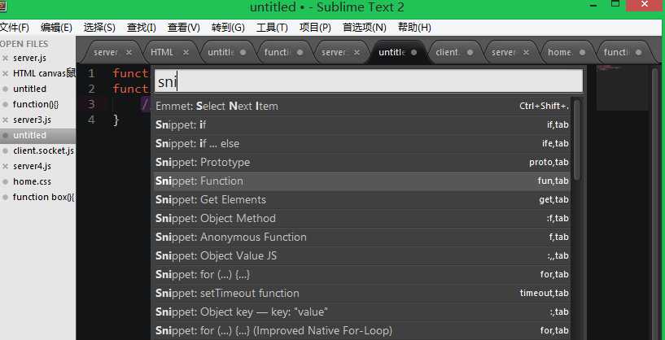Choose Snippet: Prototype entry

[x=361, y=163]
